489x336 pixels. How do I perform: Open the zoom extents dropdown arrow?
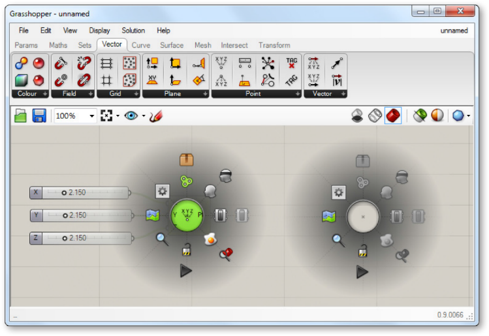click(x=118, y=116)
